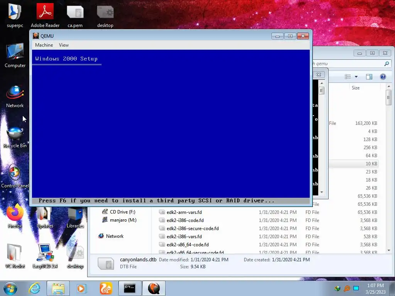Click the canyonlands.dtb thumbnail in details pane
Image resolution: width=395 pixels, height=296 pixels.
106,264
